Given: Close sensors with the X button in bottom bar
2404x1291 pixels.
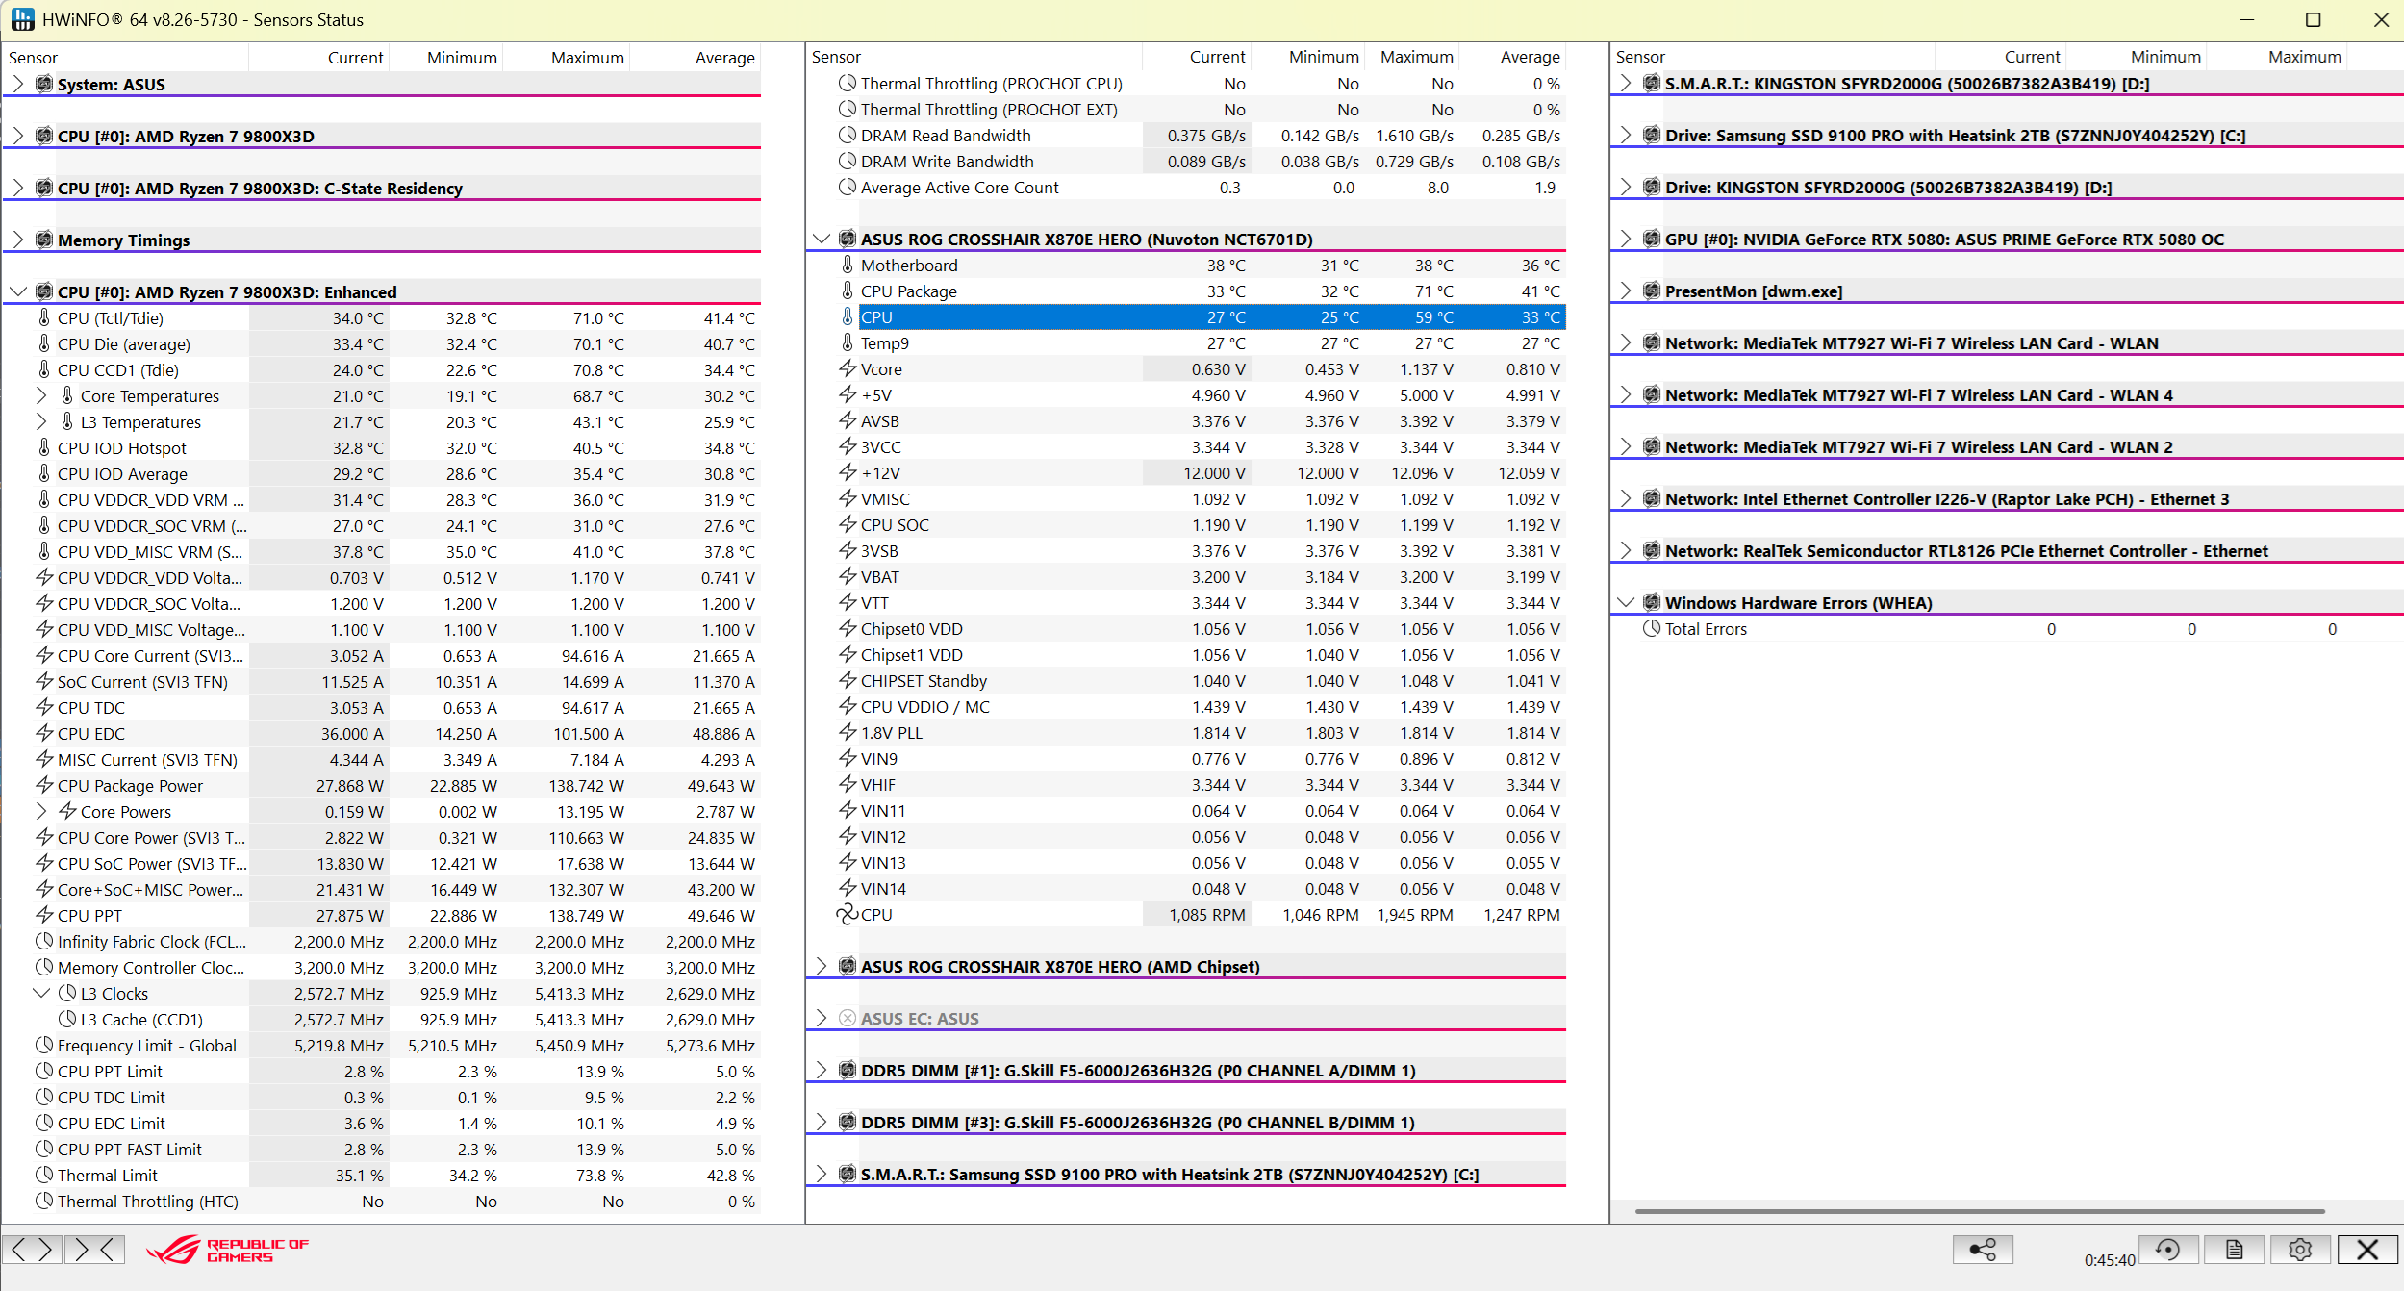Looking at the screenshot, I should 2367,1249.
